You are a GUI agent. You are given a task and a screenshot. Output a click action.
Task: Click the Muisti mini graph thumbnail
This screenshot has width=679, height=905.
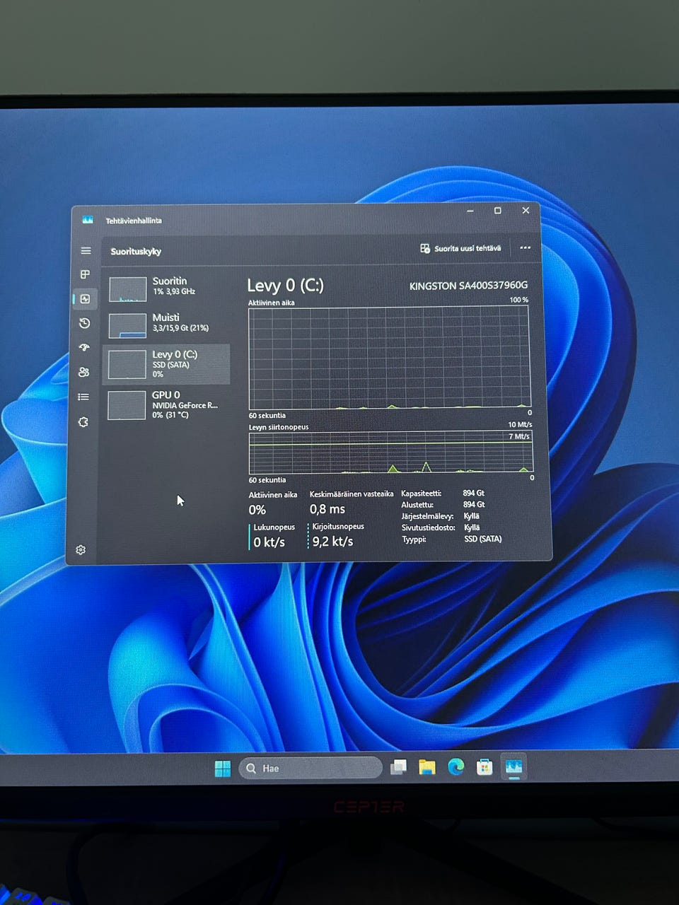click(x=127, y=326)
